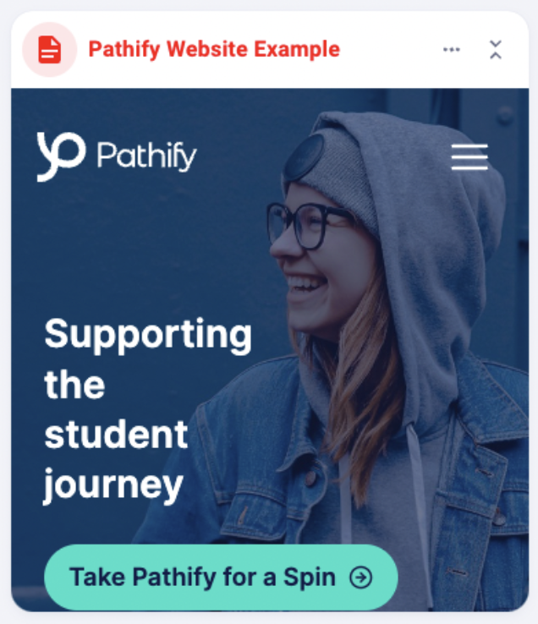This screenshot has height=624, width=538.
Task: Click the circled arrow icon in button
Action: (x=361, y=577)
